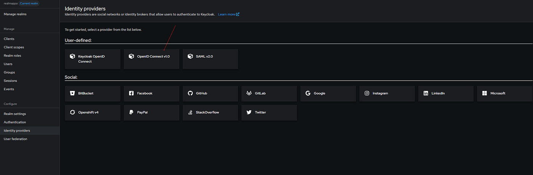The width and height of the screenshot is (533, 175).
Task: Choose the Keycloak OpenID Connect provider
Action: coord(93,59)
